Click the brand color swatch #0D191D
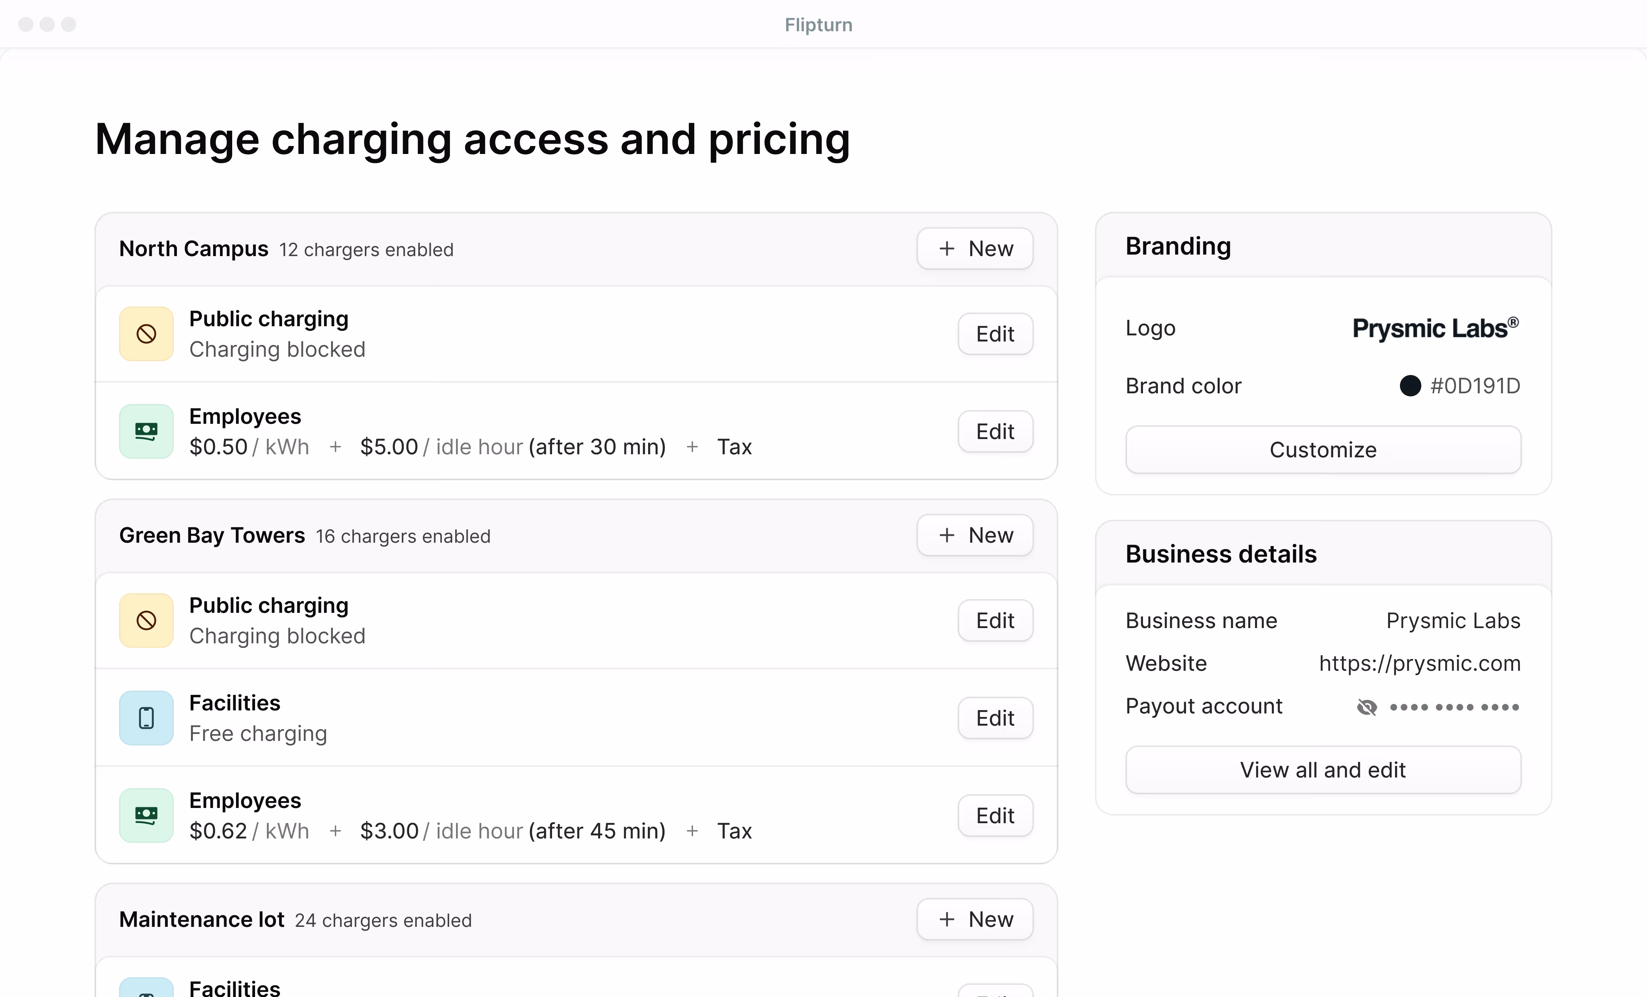 (x=1410, y=386)
